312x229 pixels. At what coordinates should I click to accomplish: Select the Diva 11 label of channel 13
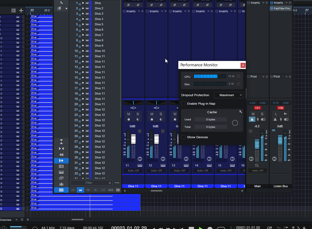click(x=179, y=186)
